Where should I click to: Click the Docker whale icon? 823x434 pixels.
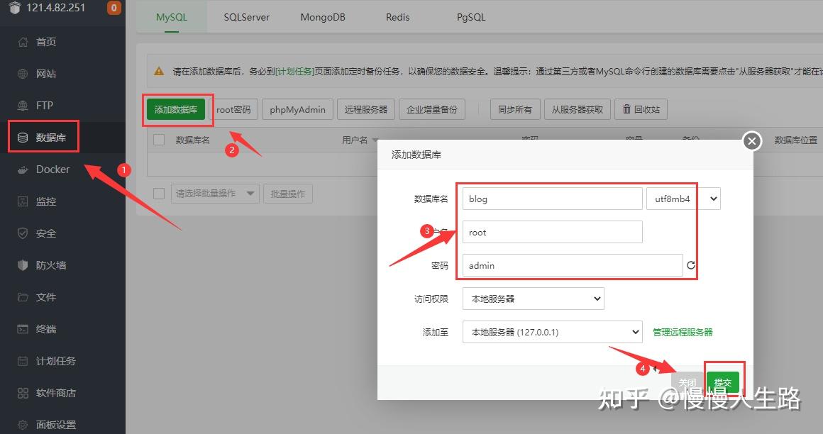[23, 169]
